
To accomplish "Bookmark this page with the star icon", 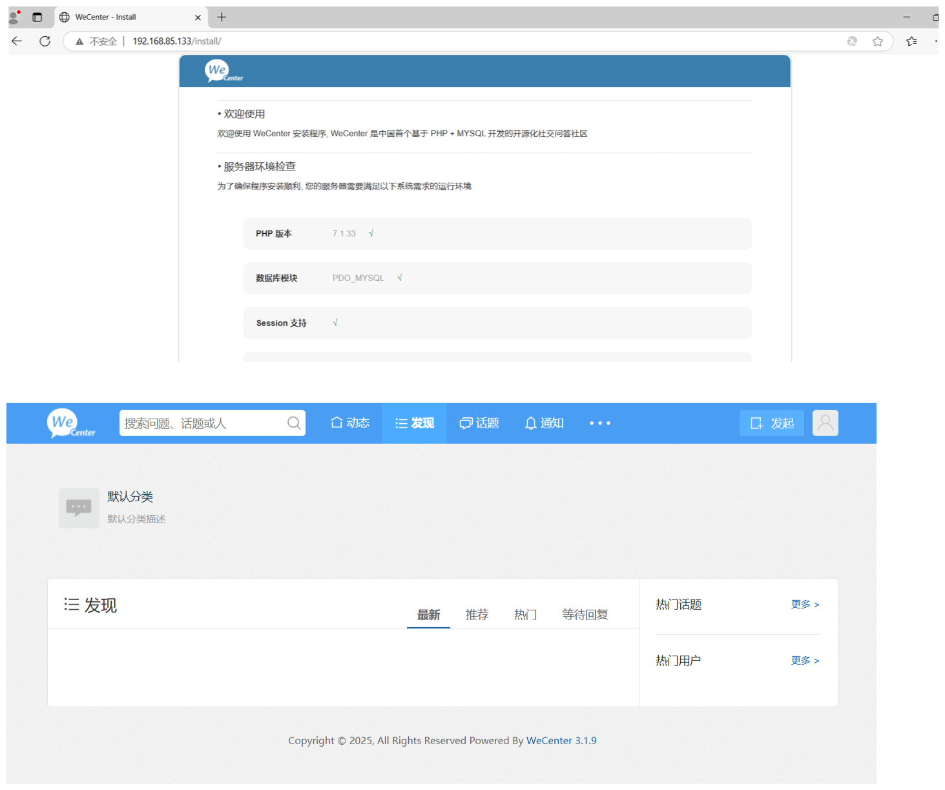I will [877, 41].
